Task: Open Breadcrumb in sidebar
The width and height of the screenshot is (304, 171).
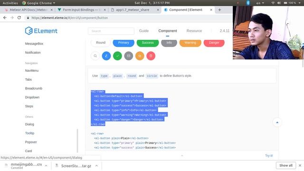Action: point(34,88)
